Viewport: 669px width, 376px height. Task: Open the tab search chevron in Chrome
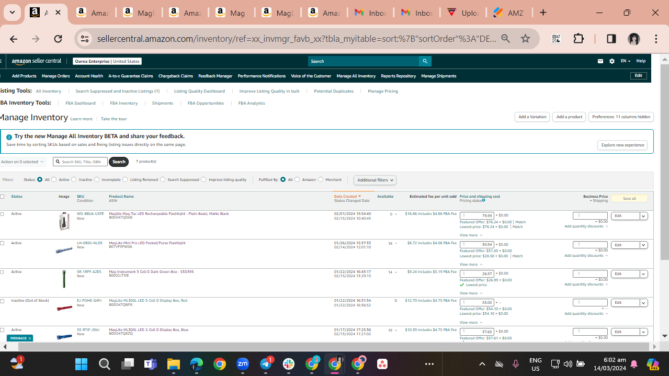pyautogui.click(x=12, y=13)
